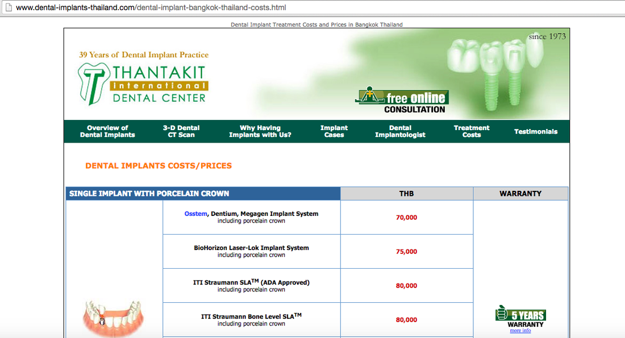Click the single implant jaw illustration
The width and height of the screenshot is (625, 338).
(x=113, y=318)
